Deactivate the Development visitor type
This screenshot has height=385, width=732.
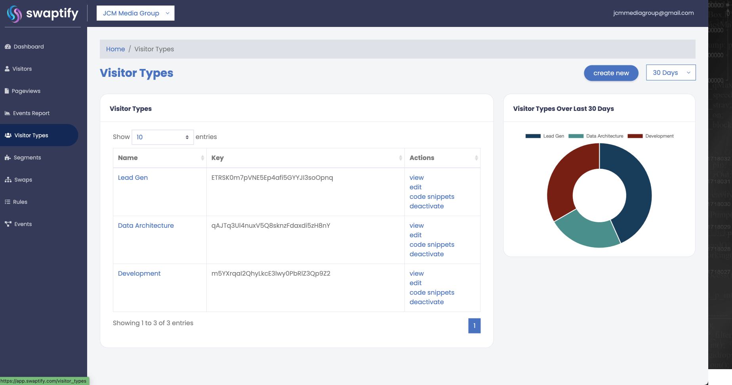[x=427, y=302]
